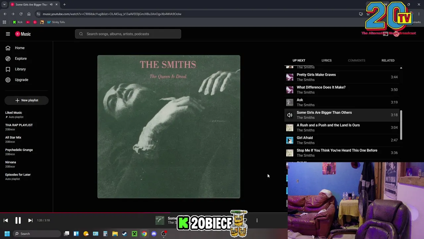Open the Nirvana playlist
This screenshot has width=424, height=239.
point(26,164)
